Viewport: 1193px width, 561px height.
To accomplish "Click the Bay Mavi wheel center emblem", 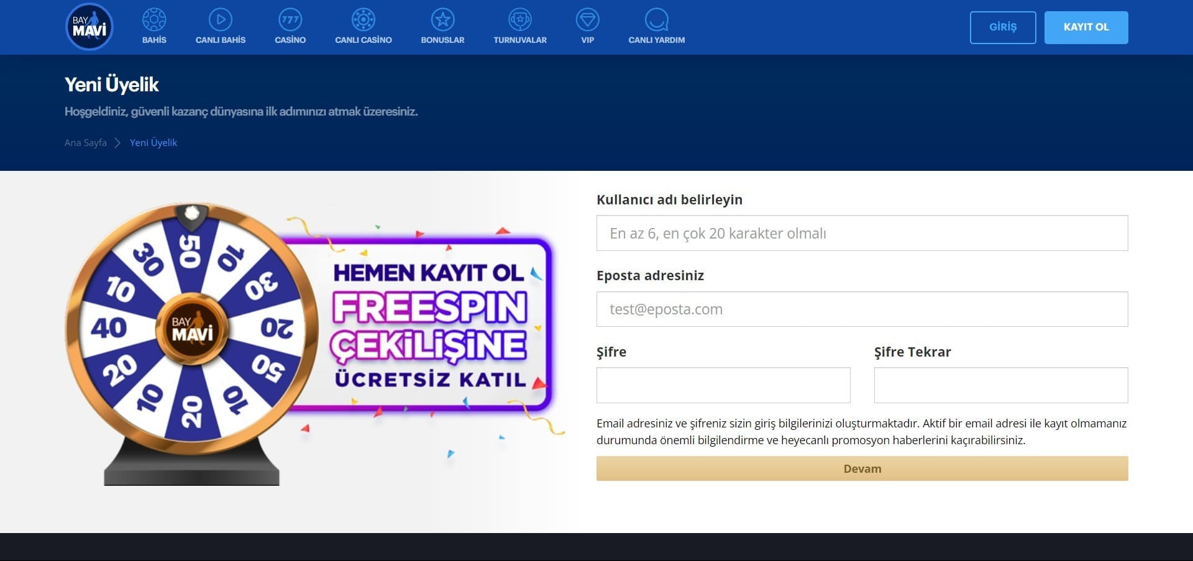I will point(192,329).
